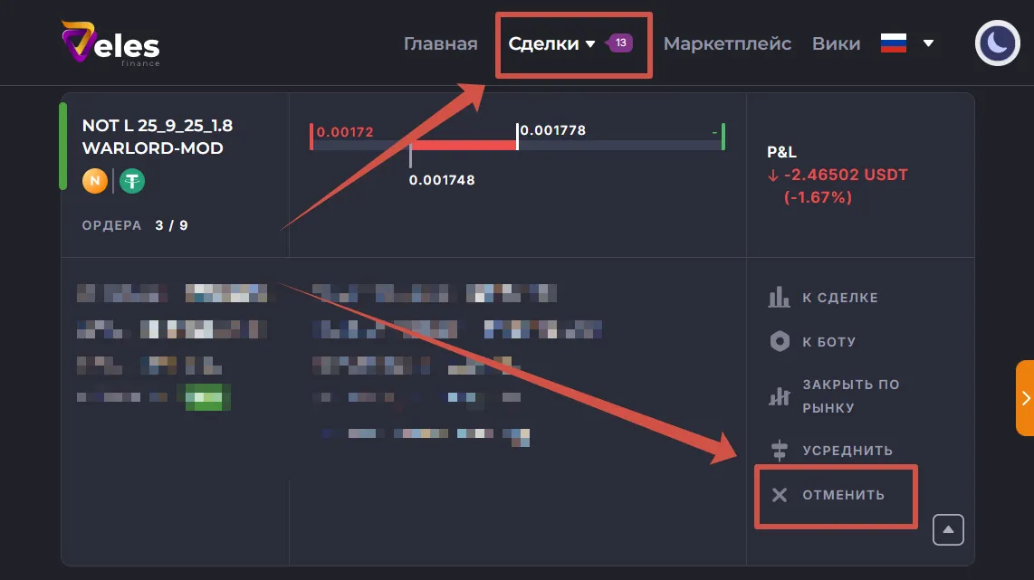Screen dimensions: 1034x580
Task: Click the УСРЕДНИТЬ action label
Action: coord(847,450)
